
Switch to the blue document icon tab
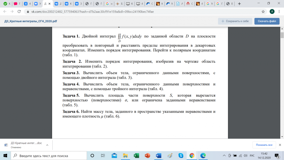[x=179, y=4]
